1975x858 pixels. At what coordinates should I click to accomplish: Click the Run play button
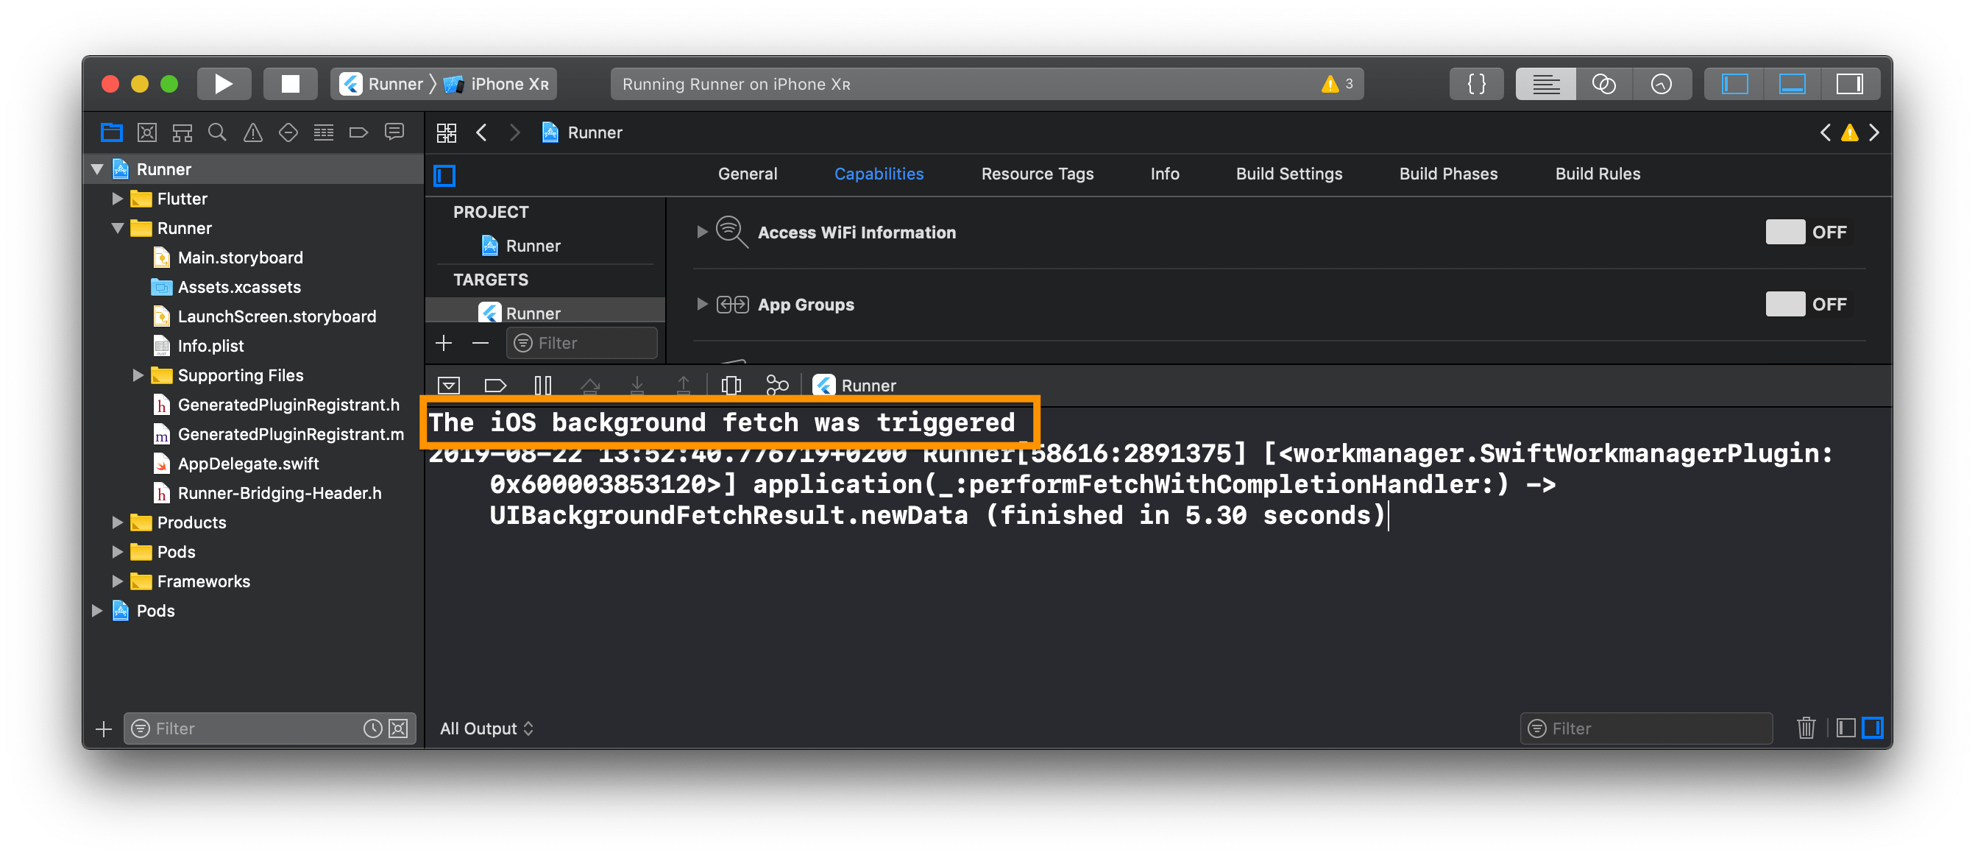point(223,84)
